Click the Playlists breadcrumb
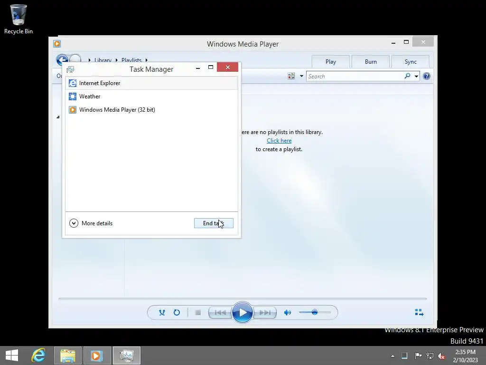 tap(131, 60)
